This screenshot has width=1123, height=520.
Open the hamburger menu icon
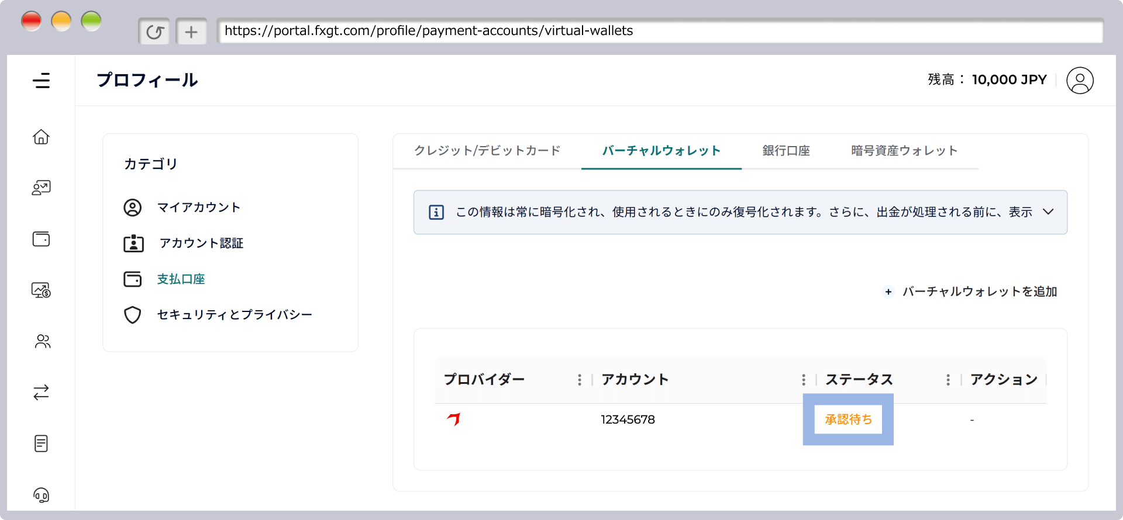coord(41,80)
